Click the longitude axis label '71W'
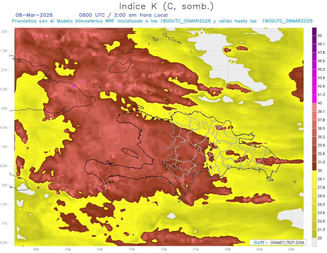The image size is (327, 253). (x=195, y=249)
